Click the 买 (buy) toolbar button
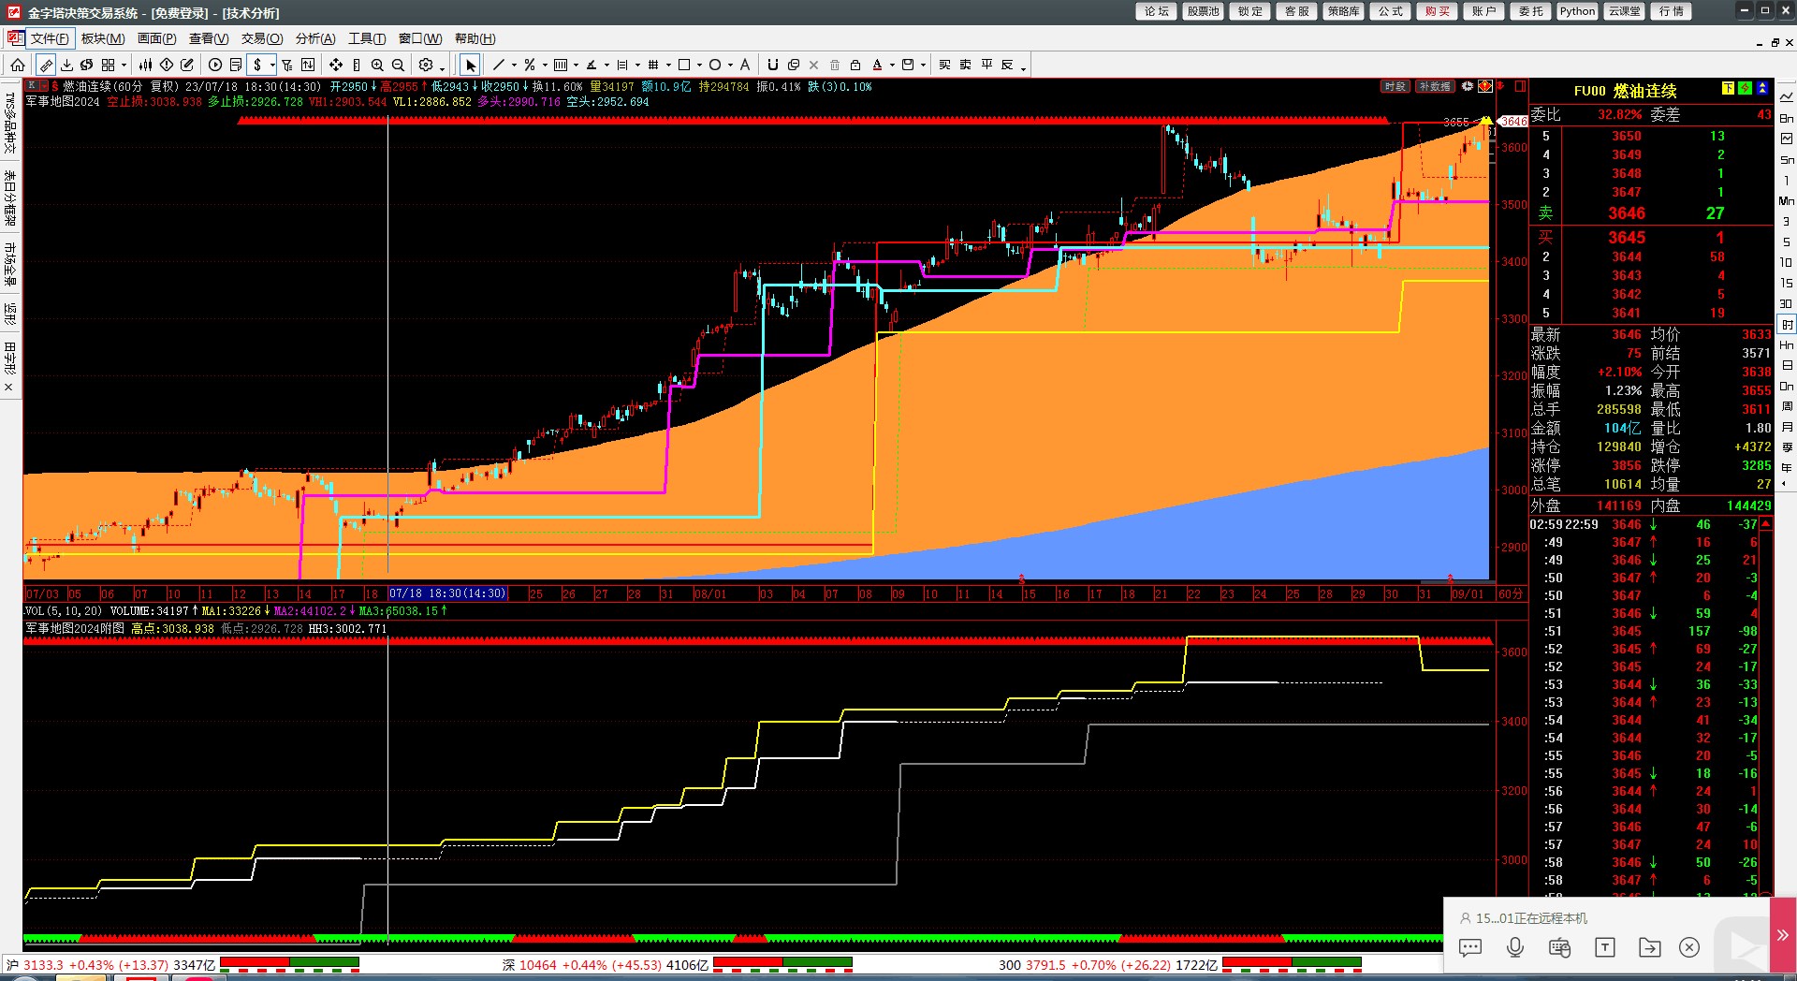1797x981 pixels. click(944, 65)
